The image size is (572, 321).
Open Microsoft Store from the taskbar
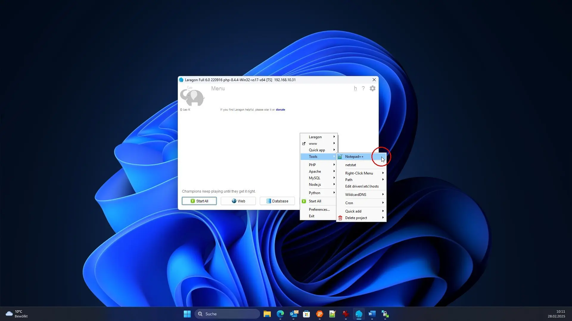(307, 314)
